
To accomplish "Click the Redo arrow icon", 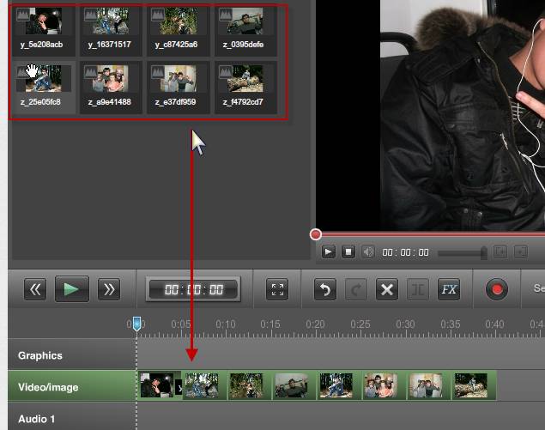I will tap(355, 289).
